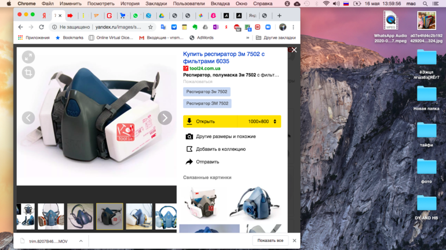Bookmark the page with the star icon

[x=151, y=27]
